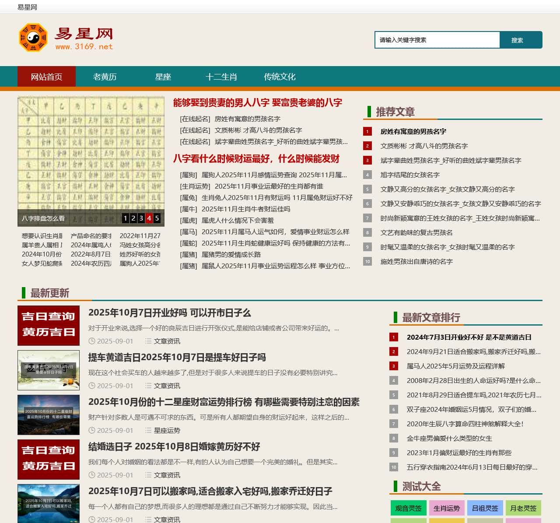
Task: Open the 传统文化 navigation item
Action: click(x=280, y=77)
